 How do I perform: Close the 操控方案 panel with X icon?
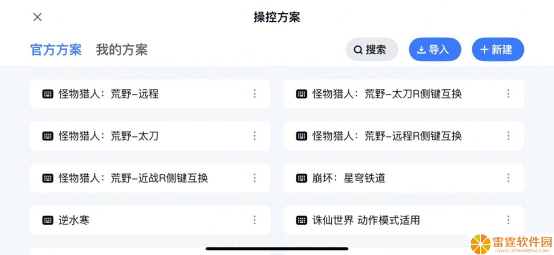pyautogui.click(x=37, y=17)
